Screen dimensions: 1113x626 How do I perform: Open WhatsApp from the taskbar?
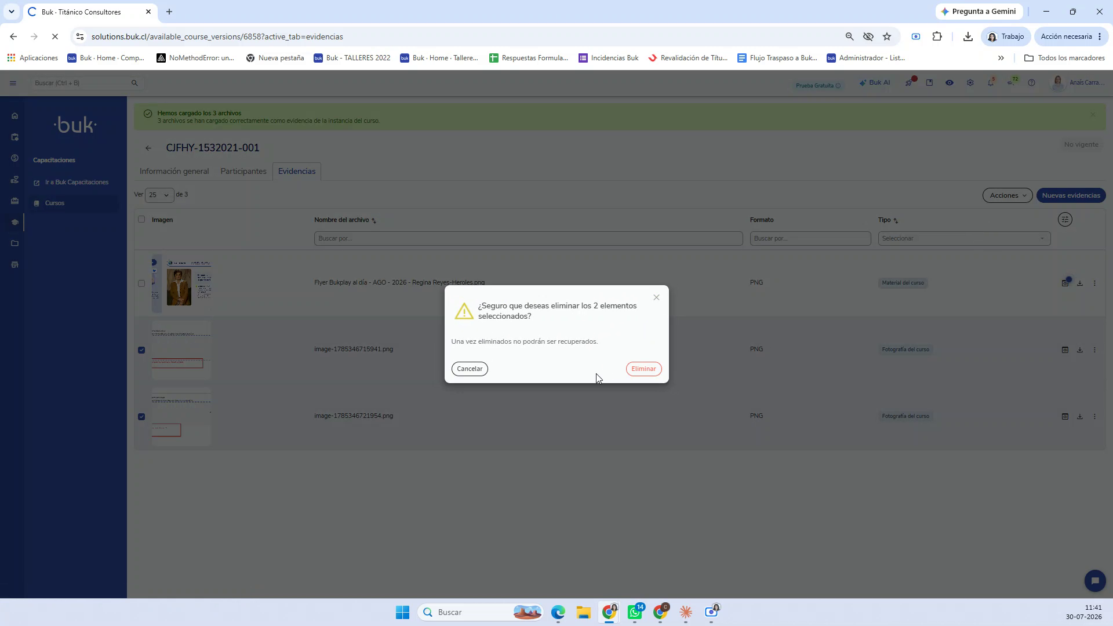tap(635, 612)
